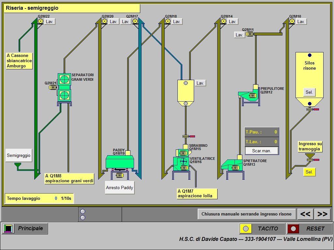Click the bottom level indicator of Silos risone
Viewport: 334px width, 250px height.
310,104
